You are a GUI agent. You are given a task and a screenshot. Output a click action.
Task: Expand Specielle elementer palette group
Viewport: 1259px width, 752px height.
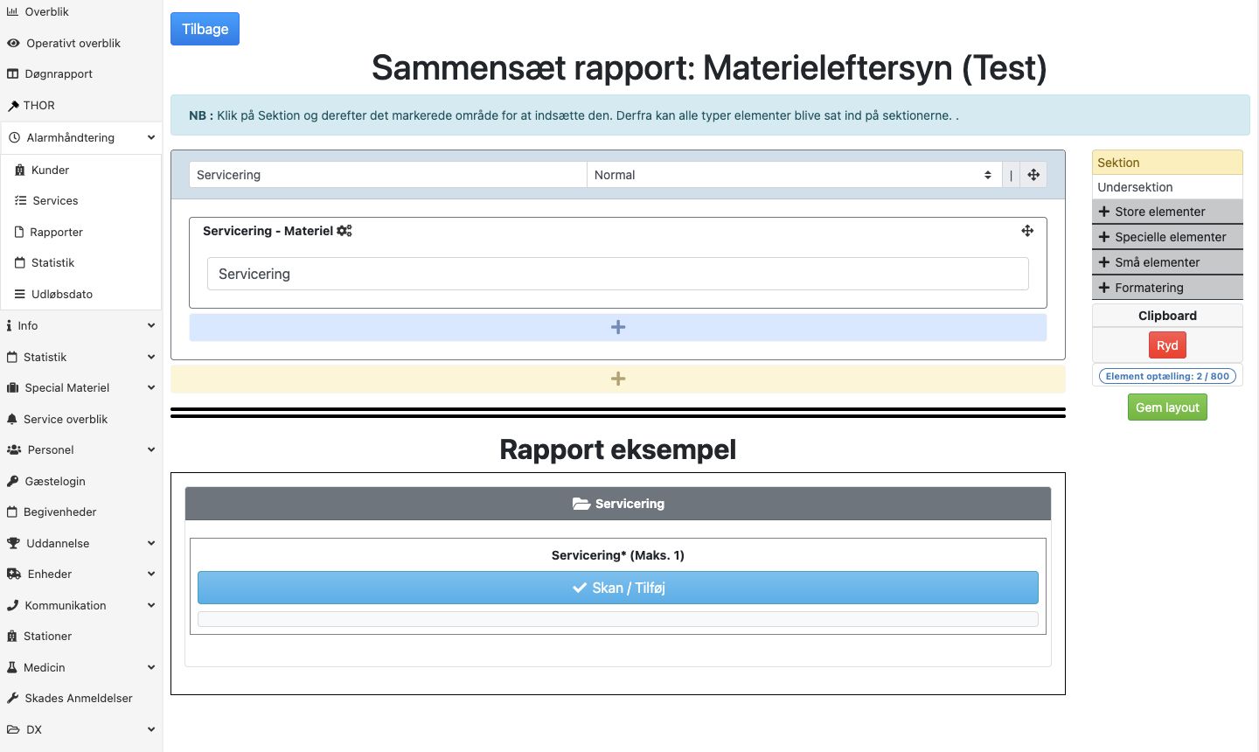pyautogui.click(x=1167, y=237)
